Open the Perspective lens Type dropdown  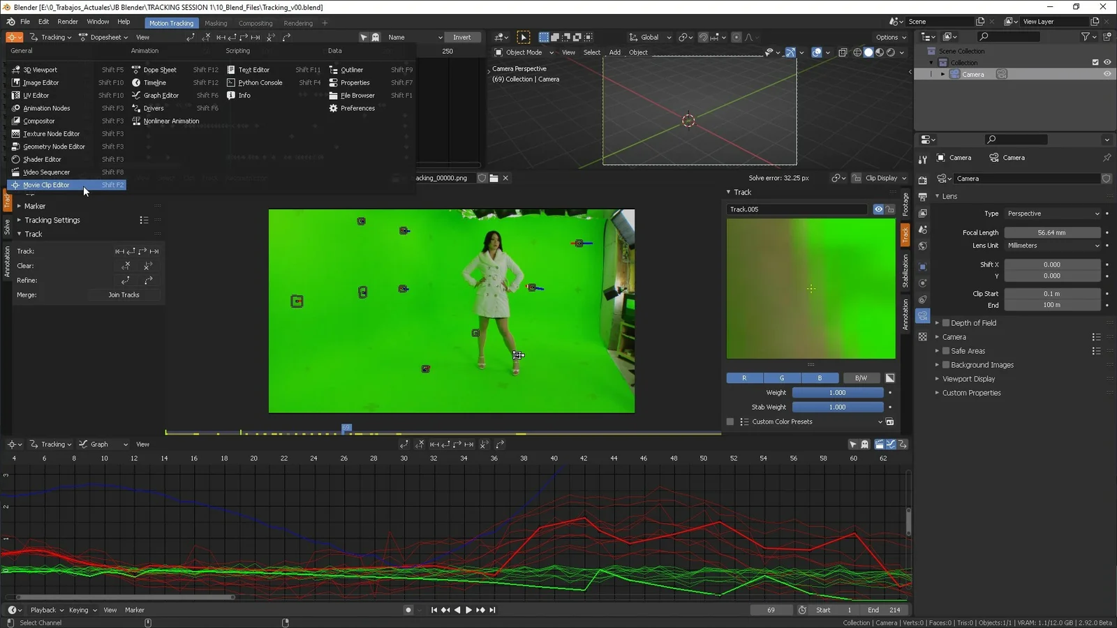[x=1053, y=213]
